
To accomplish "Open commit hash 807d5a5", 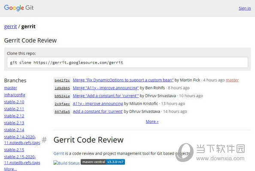I will (62, 111).
